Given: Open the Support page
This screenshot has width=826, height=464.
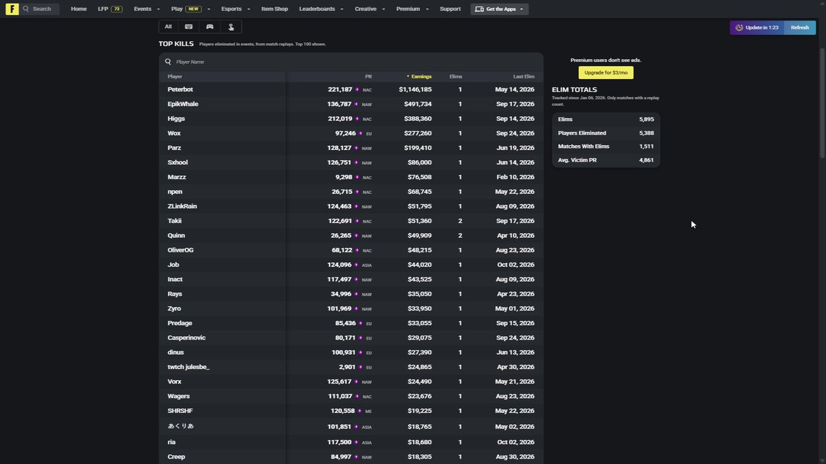Looking at the screenshot, I should [450, 9].
